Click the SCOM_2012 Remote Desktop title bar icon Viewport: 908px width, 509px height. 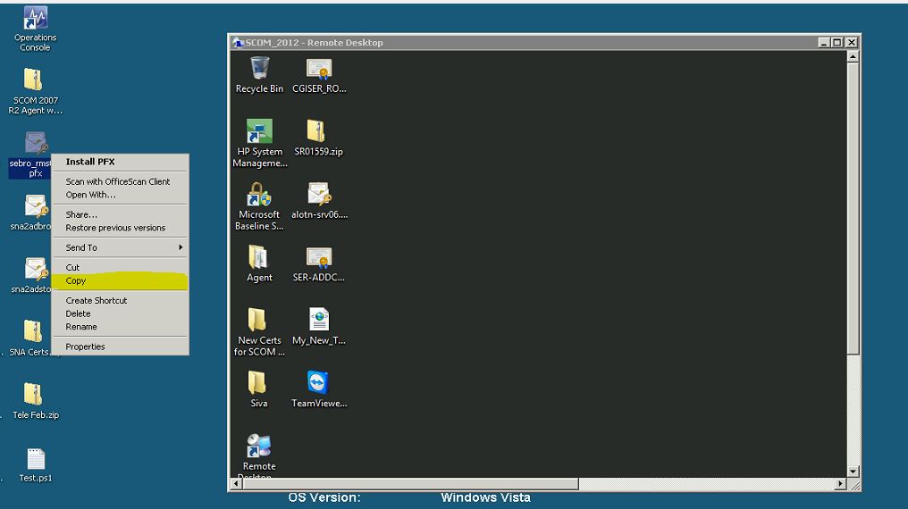pos(238,42)
